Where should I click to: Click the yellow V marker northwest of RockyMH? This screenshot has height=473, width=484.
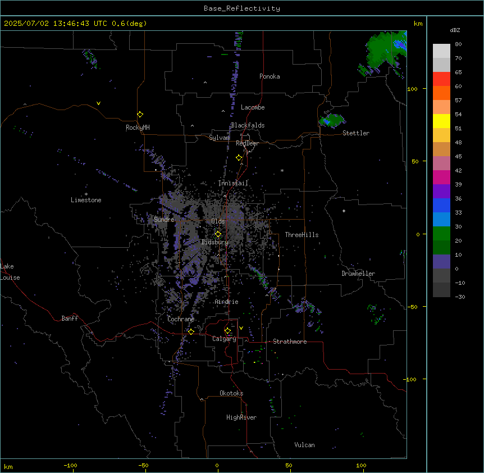(98, 103)
